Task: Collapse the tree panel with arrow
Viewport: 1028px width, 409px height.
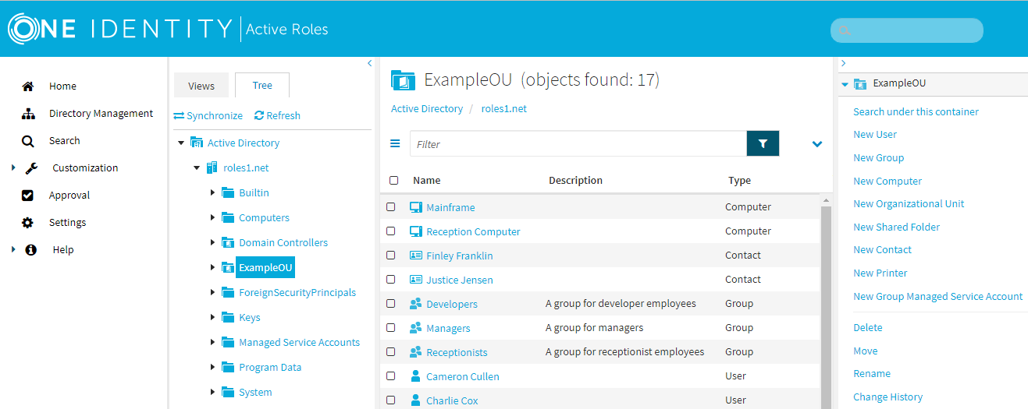Action: tap(369, 64)
